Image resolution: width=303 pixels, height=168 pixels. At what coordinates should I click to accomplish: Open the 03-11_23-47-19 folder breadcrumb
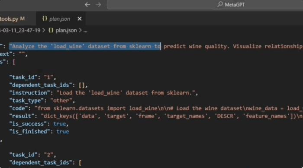pos(20,31)
